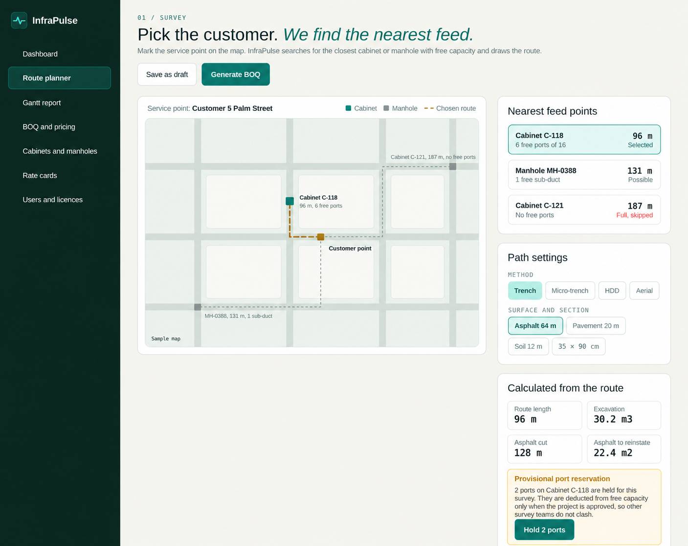Screen dimensions: 688x546
Task: Click the Chosen route legend entry
Action: coord(450,108)
